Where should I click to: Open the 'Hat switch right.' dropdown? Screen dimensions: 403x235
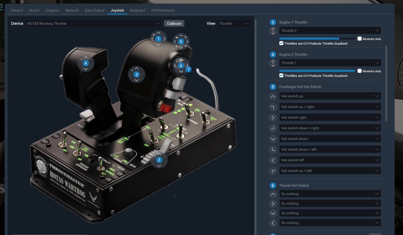point(330,117)
